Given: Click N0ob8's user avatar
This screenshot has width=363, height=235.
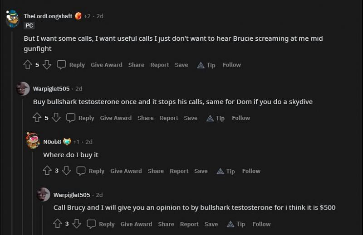Looking at the screenshot, I should click(x=33, y=141).
